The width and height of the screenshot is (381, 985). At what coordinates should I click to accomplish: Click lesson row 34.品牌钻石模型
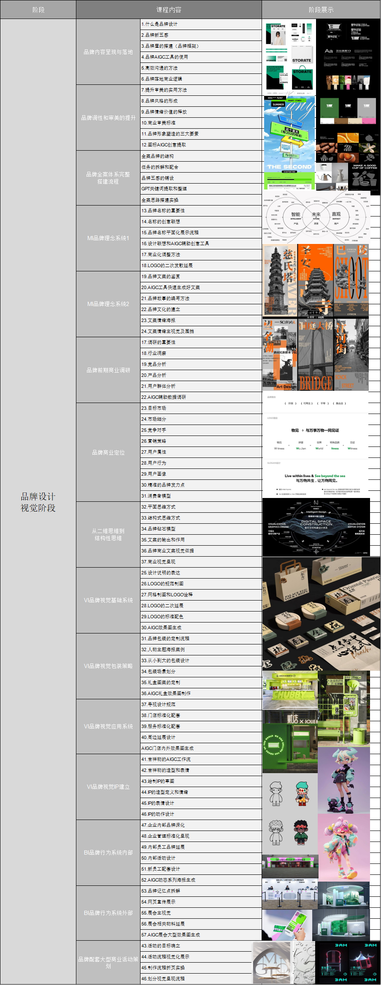201,529
